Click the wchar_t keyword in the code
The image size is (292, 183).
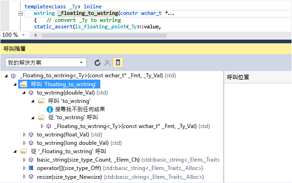151,13
